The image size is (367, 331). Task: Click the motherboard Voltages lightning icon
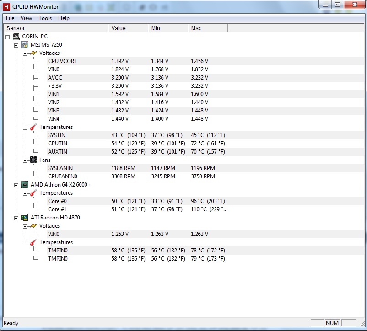(x=33, y=53)
